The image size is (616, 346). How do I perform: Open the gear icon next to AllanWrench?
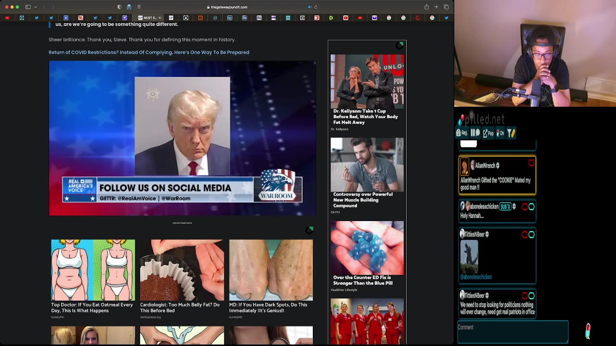498,165
